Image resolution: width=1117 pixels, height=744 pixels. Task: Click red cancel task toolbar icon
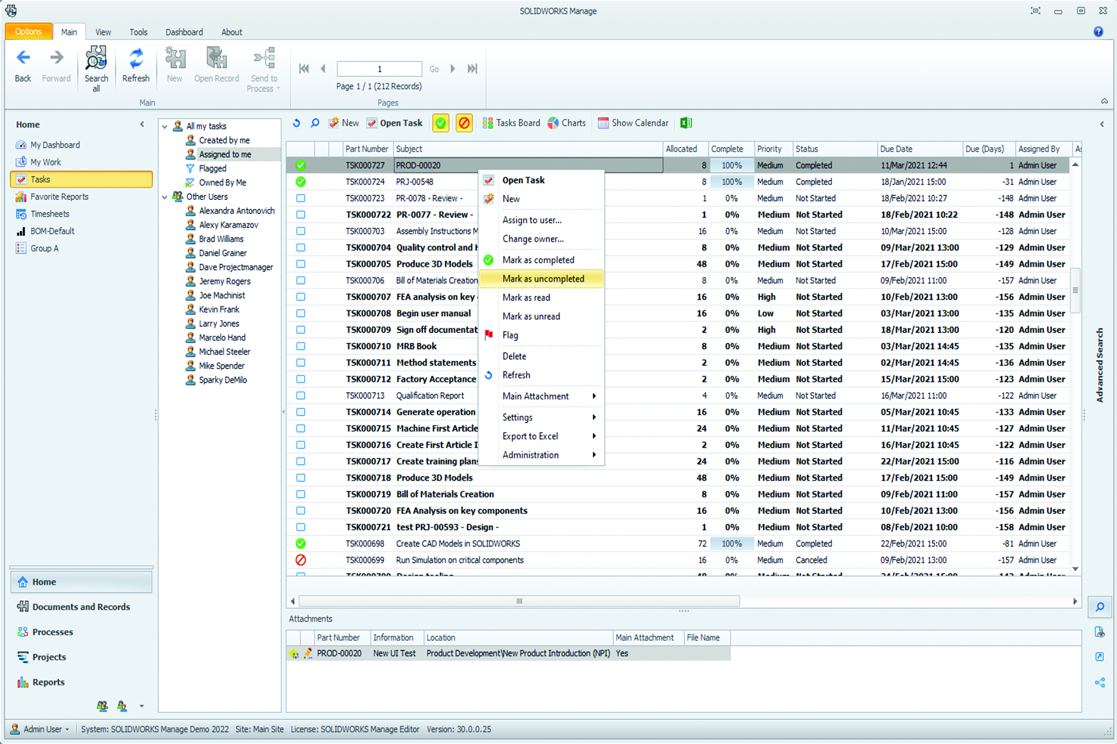point(464,123)
